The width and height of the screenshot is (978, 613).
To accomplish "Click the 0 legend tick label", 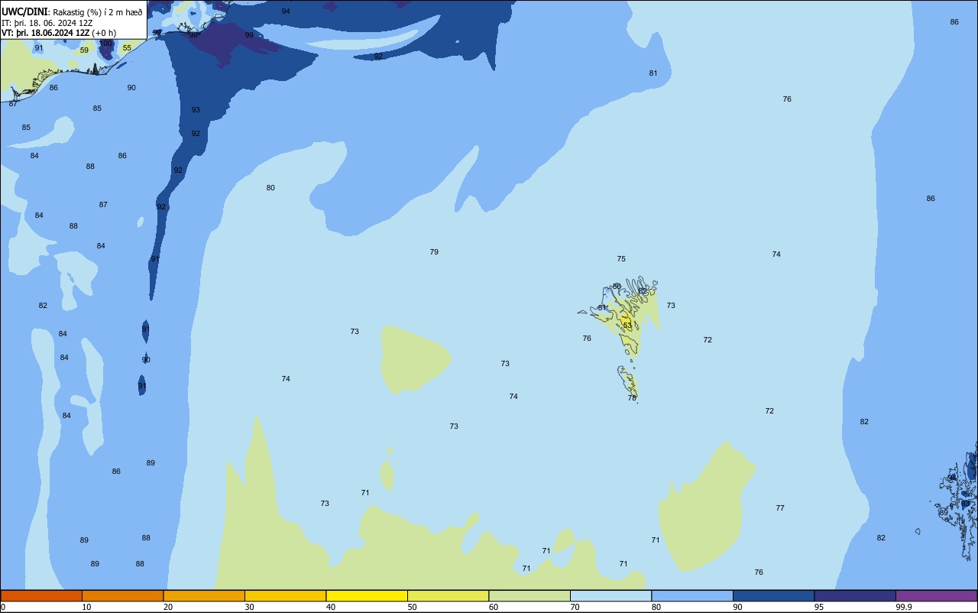I will tap(3, 607).
